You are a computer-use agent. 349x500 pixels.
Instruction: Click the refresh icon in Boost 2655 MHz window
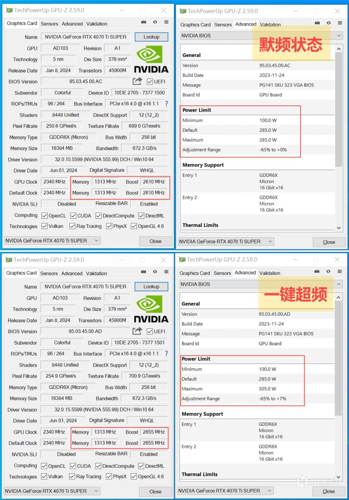tap(155, 272)
